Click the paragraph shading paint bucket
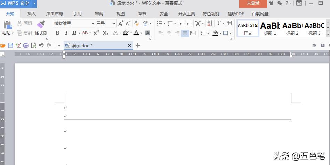 [215, 33]
